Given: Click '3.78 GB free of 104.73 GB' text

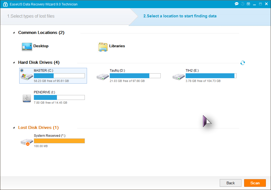Looking at the screenshot, I should (x=203, y=81).
